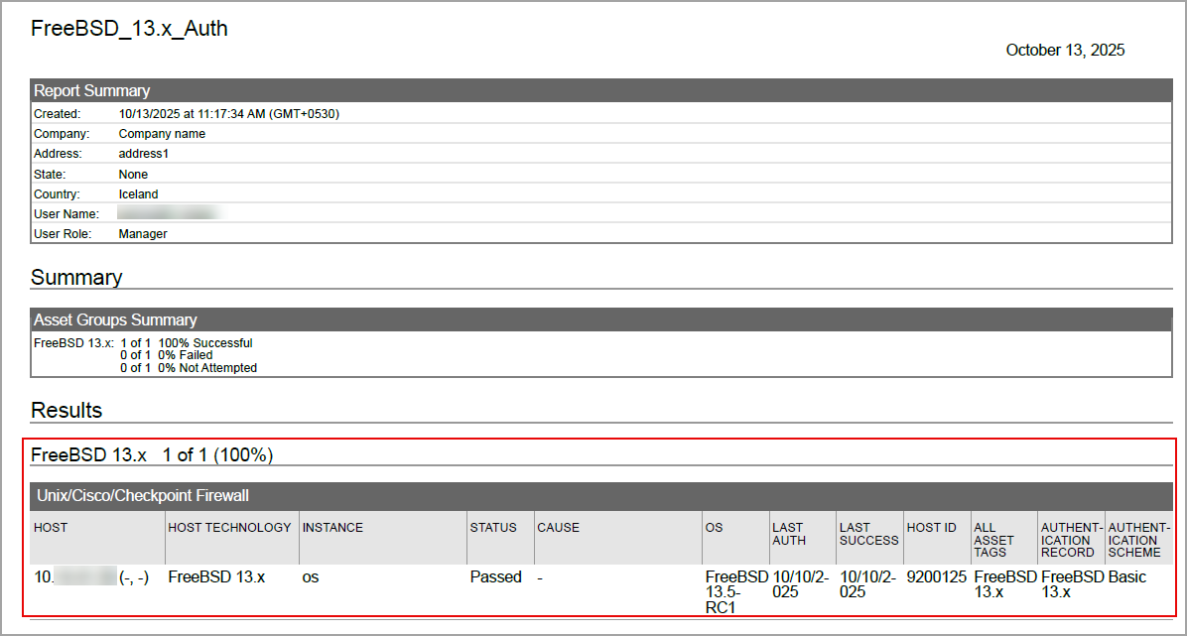Select the os instance cell

(x=311, y=577)
